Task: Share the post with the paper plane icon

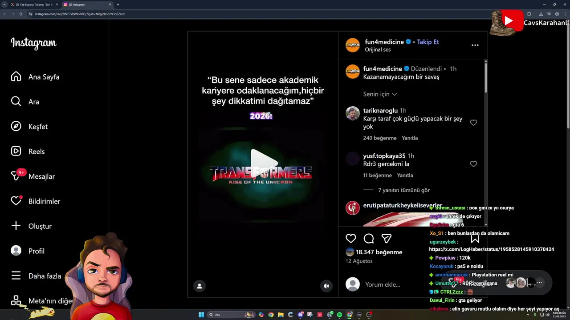Action: [x=387, y=239]
